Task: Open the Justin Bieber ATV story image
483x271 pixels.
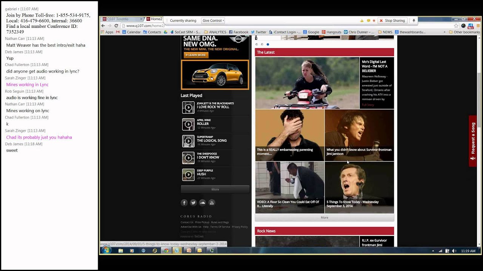Action: click(307, 83)
